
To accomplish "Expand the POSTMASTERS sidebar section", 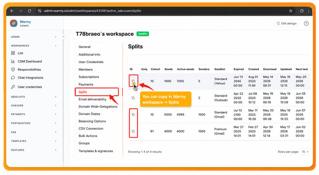I will pyautogui.click(x=56, y=123).
